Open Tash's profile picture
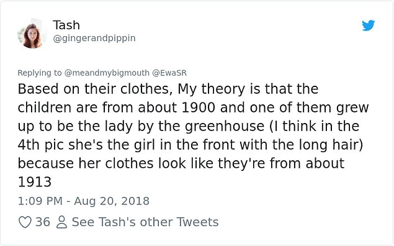The width and height of the screenshot is (394, 246). click(32, 33)
